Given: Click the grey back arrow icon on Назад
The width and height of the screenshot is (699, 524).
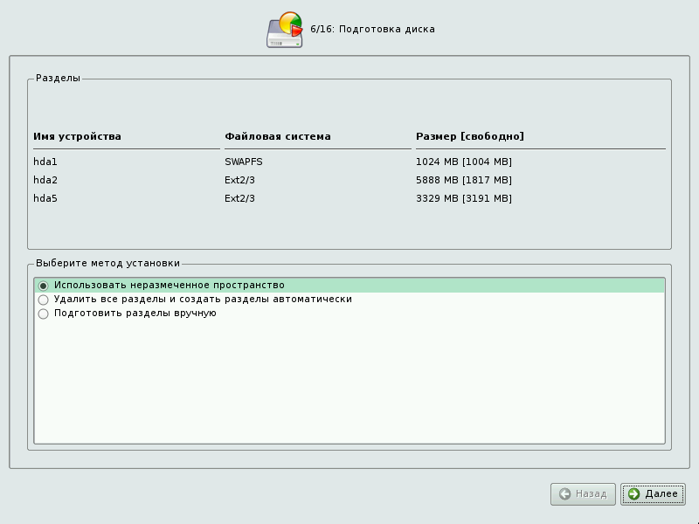Looking at the screenshot, I should [565, 494].
